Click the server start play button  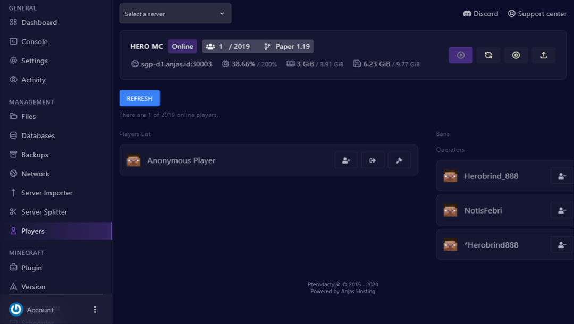tap(461, 55)
